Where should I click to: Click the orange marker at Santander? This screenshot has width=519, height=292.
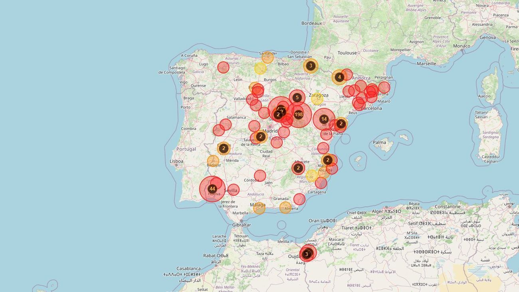click(x=267, y=58)
